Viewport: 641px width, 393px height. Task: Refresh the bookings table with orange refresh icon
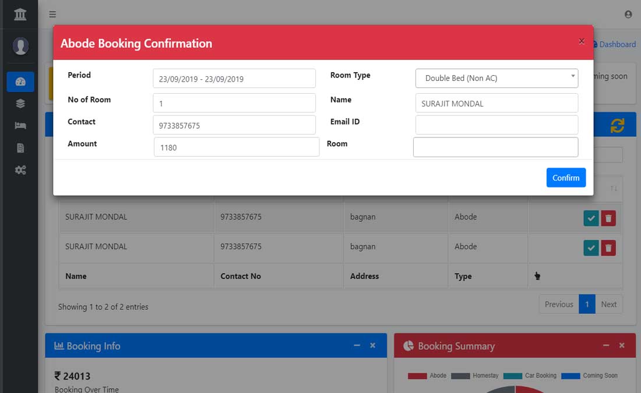coord(618,124)
